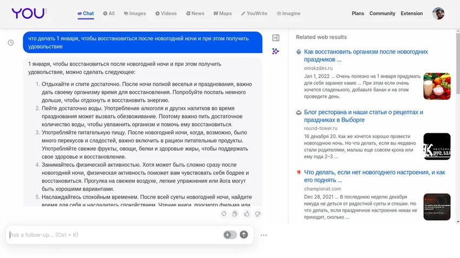This screenshot has height=258, width=460.
Task: Click the blue user question bubble
Action: tap(142, 43)
